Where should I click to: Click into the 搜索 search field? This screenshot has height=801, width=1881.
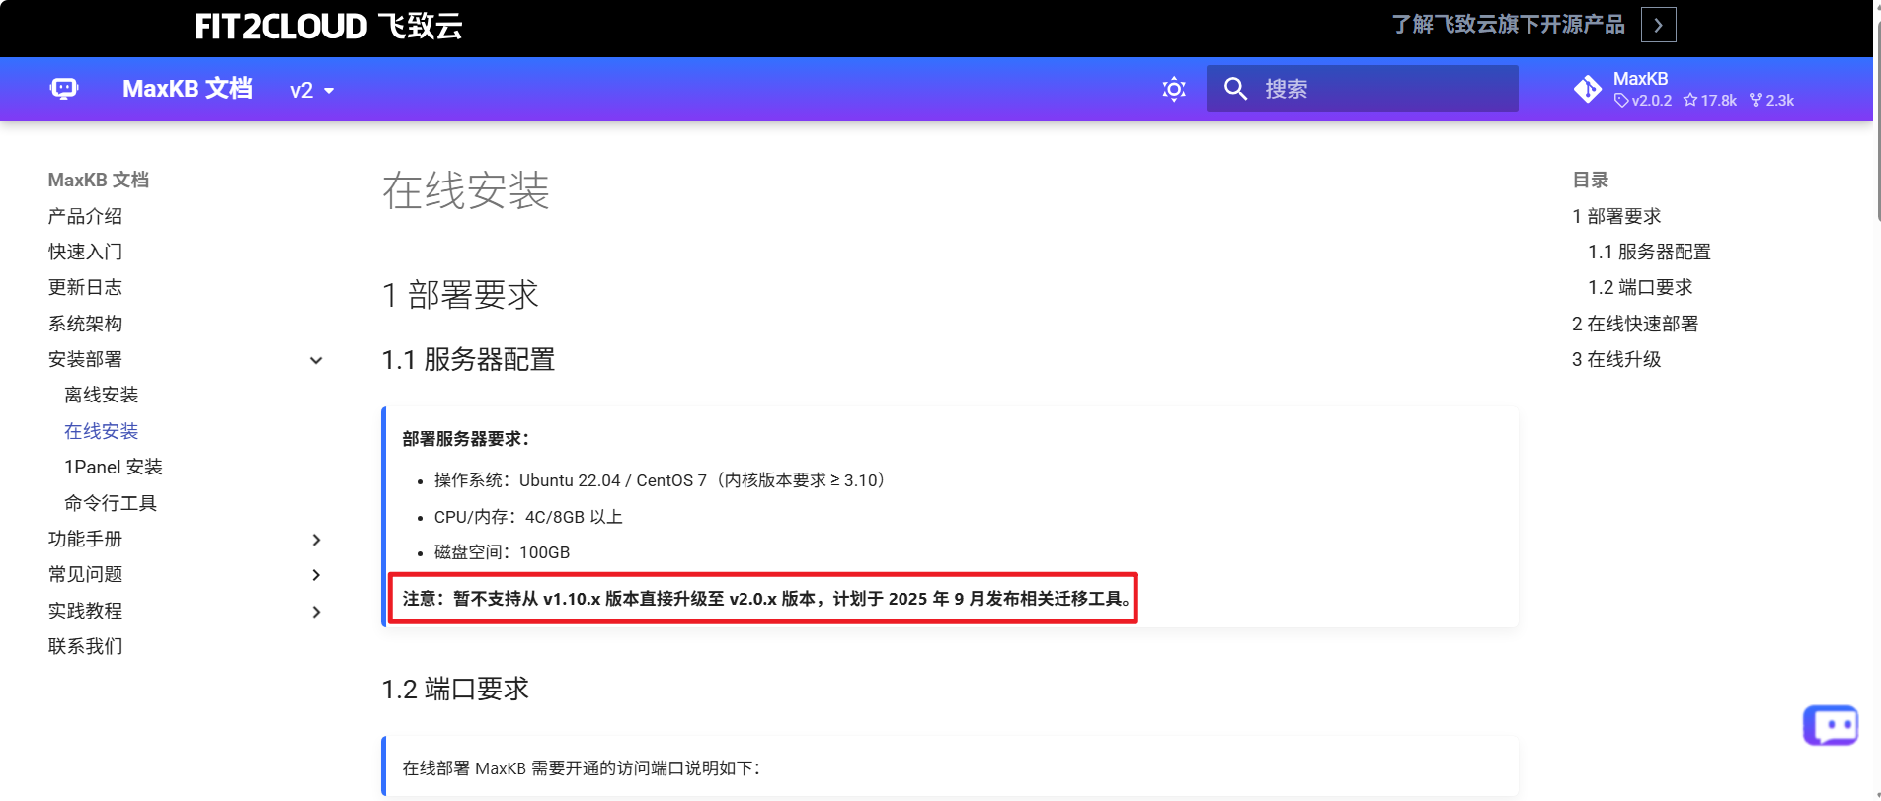[1363, 89]
